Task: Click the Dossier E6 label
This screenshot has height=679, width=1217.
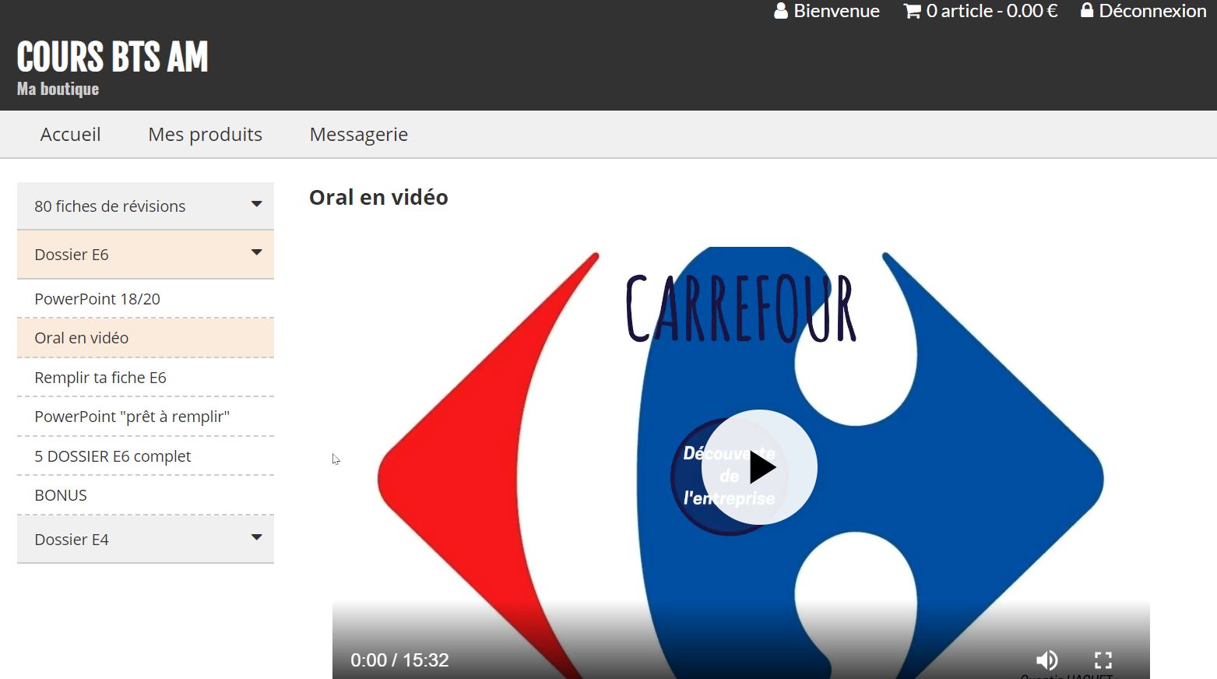Action: (72, 255)
